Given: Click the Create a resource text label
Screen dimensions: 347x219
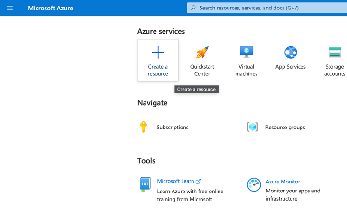Looking at the screenshot, I should [158, 70].
